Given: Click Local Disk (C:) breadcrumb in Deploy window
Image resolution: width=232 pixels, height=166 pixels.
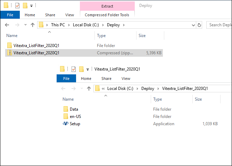Looking at the screenshot, I should click(86, 25).
